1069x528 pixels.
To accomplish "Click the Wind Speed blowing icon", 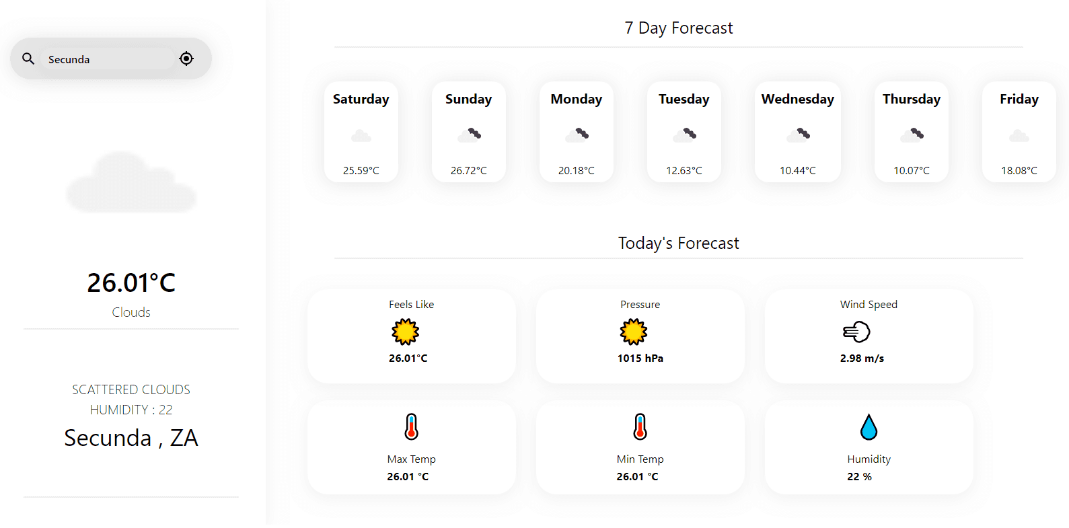I will coord(856,332).
